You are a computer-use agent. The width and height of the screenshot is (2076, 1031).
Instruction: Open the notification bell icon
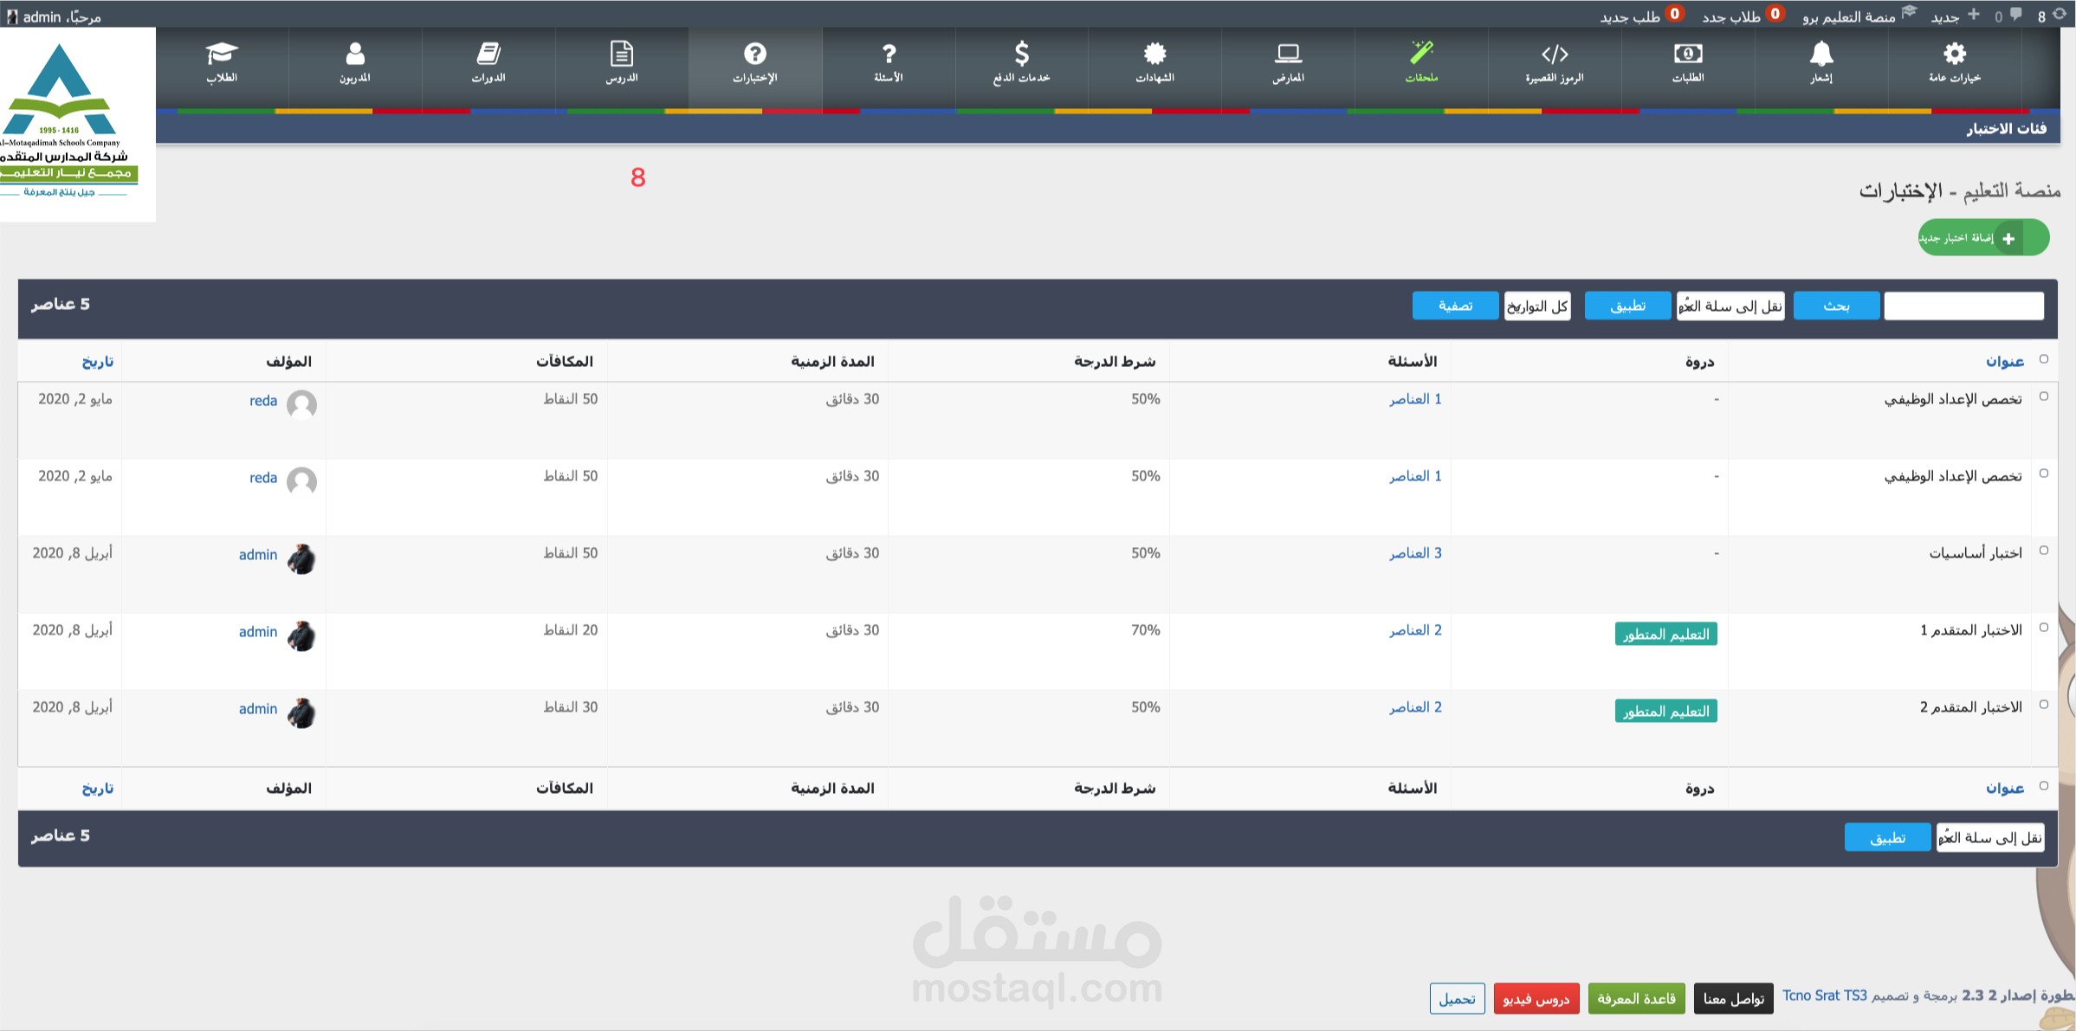point(1821,55)
